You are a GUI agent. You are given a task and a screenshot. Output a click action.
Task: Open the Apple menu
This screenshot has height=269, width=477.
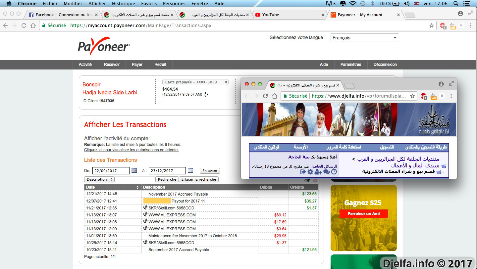[9, 4]
